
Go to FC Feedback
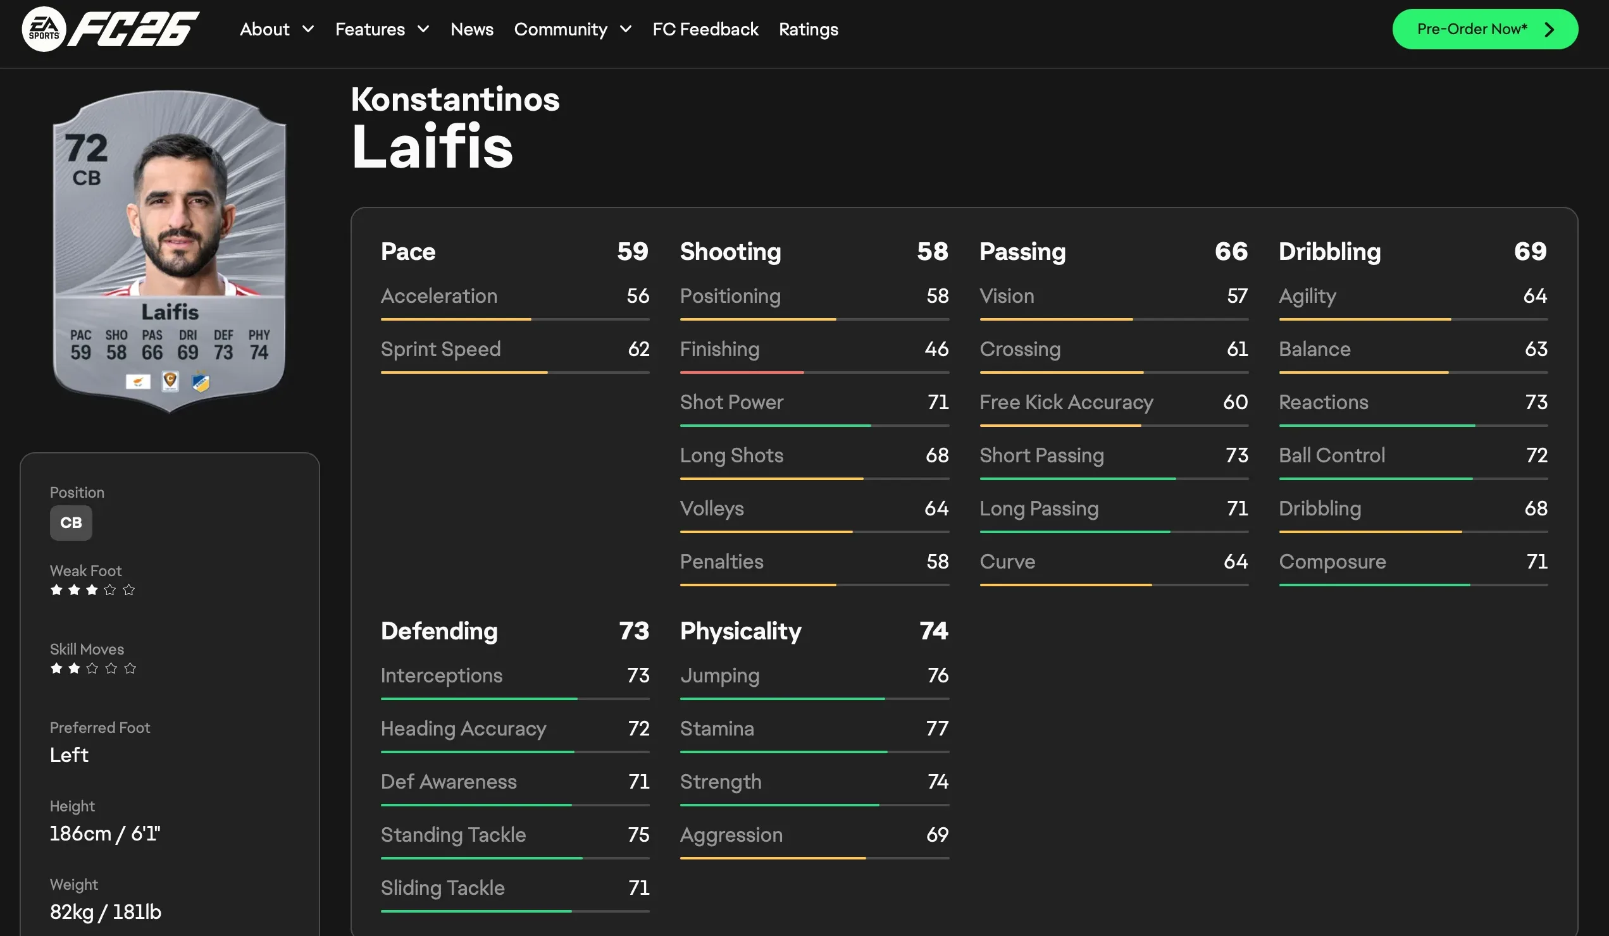click(705, 29)
